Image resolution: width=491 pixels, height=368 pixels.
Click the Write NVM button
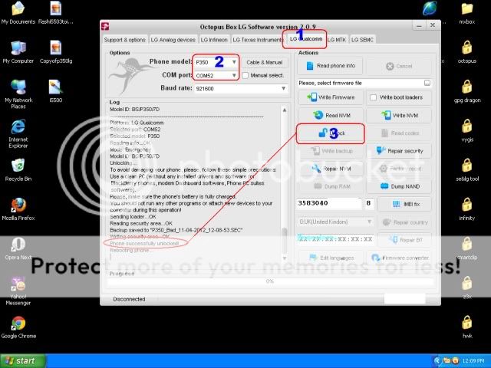(x=399, y=115)
